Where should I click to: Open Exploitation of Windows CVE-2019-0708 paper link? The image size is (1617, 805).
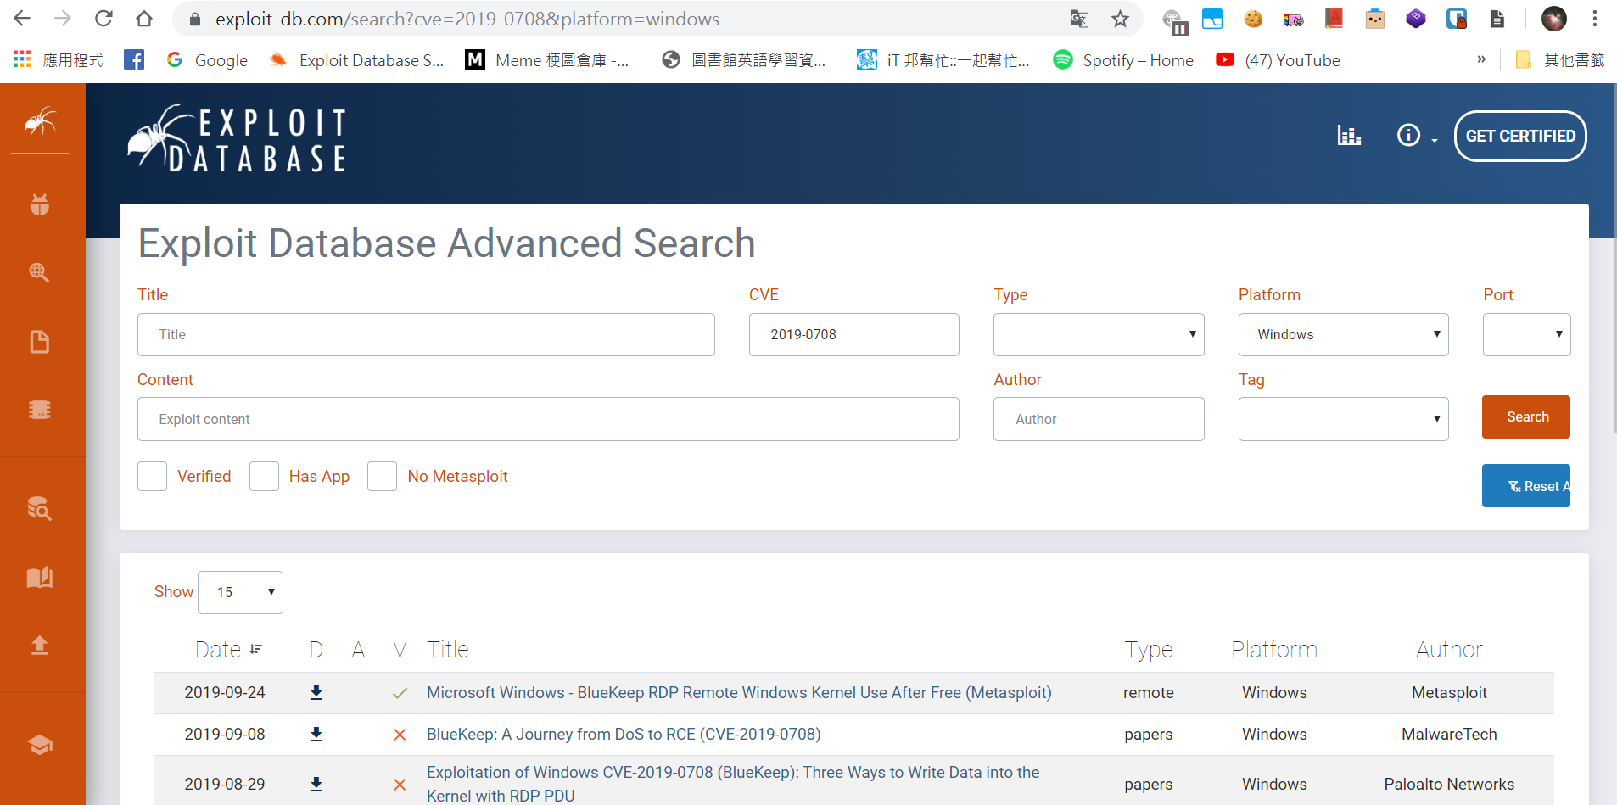pos(733,784)
